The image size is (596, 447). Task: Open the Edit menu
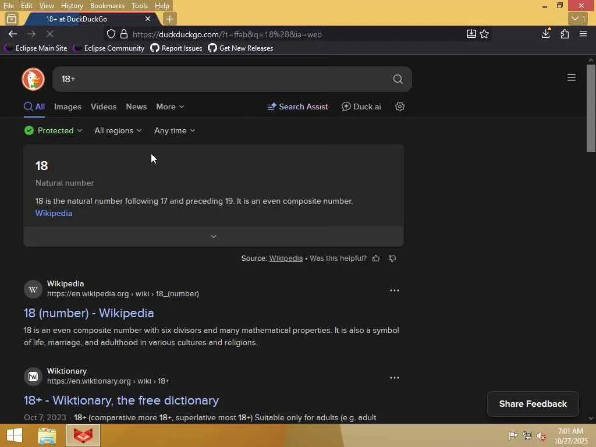[26, 6]
